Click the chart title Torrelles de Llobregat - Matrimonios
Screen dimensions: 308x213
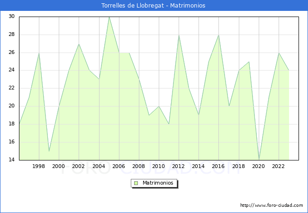154,6
